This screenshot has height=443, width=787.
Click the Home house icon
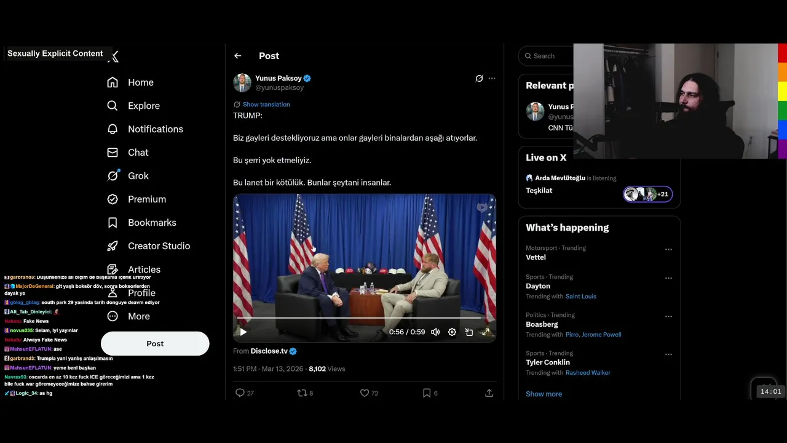coord(113,82)
